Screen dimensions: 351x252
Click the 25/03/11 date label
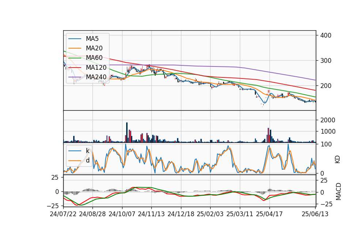point(240,214)
